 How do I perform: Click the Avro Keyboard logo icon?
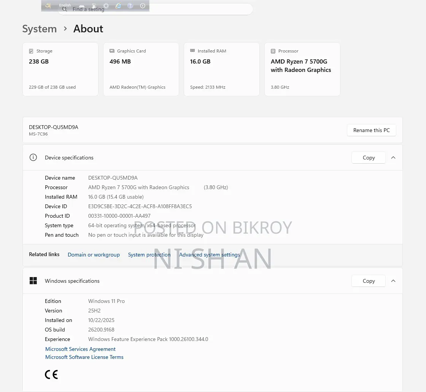coord(48,5)
